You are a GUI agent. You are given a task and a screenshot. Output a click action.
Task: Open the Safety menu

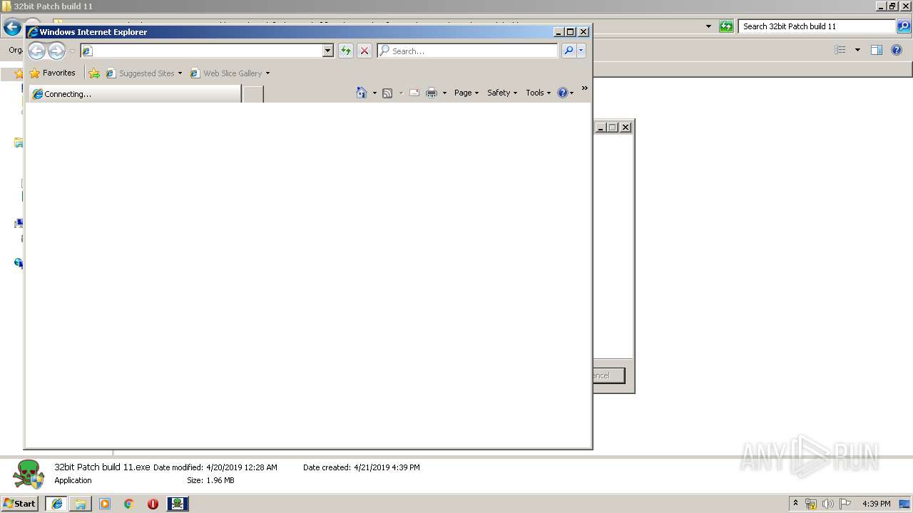coord(502,93)
